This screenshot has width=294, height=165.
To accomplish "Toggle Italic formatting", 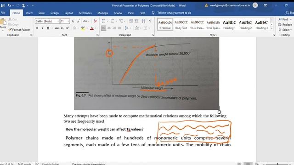I will [x=43, y=28].
